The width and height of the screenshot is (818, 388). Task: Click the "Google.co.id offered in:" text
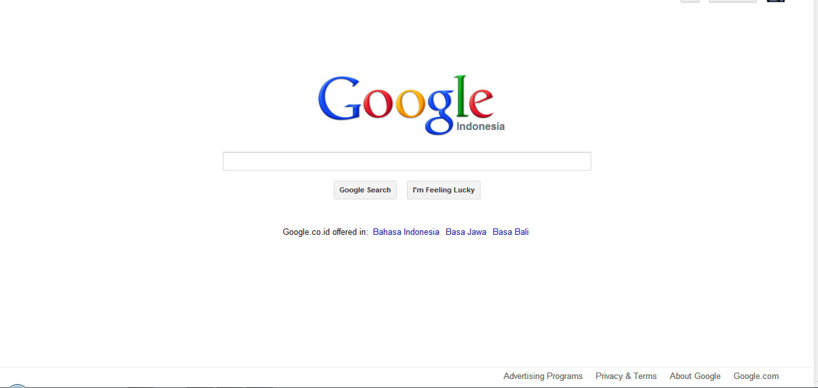(325, 232)
